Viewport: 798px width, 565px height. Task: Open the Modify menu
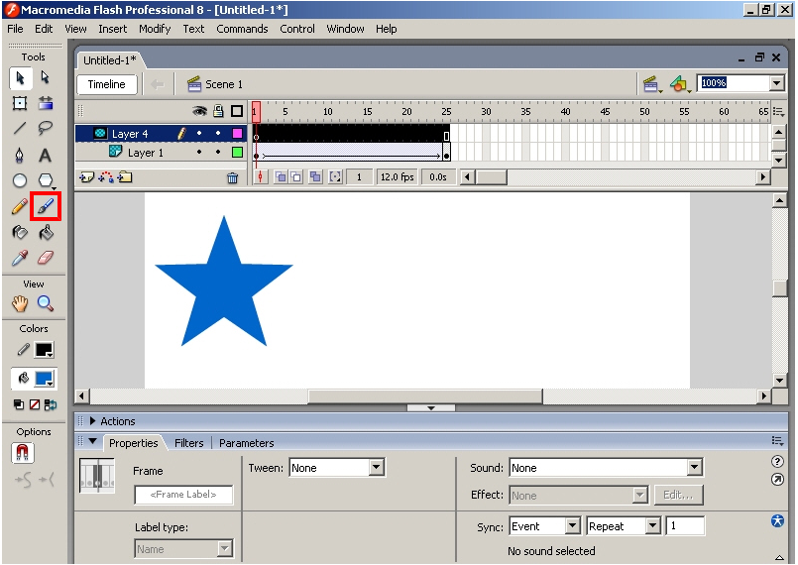tap(155, 29)
